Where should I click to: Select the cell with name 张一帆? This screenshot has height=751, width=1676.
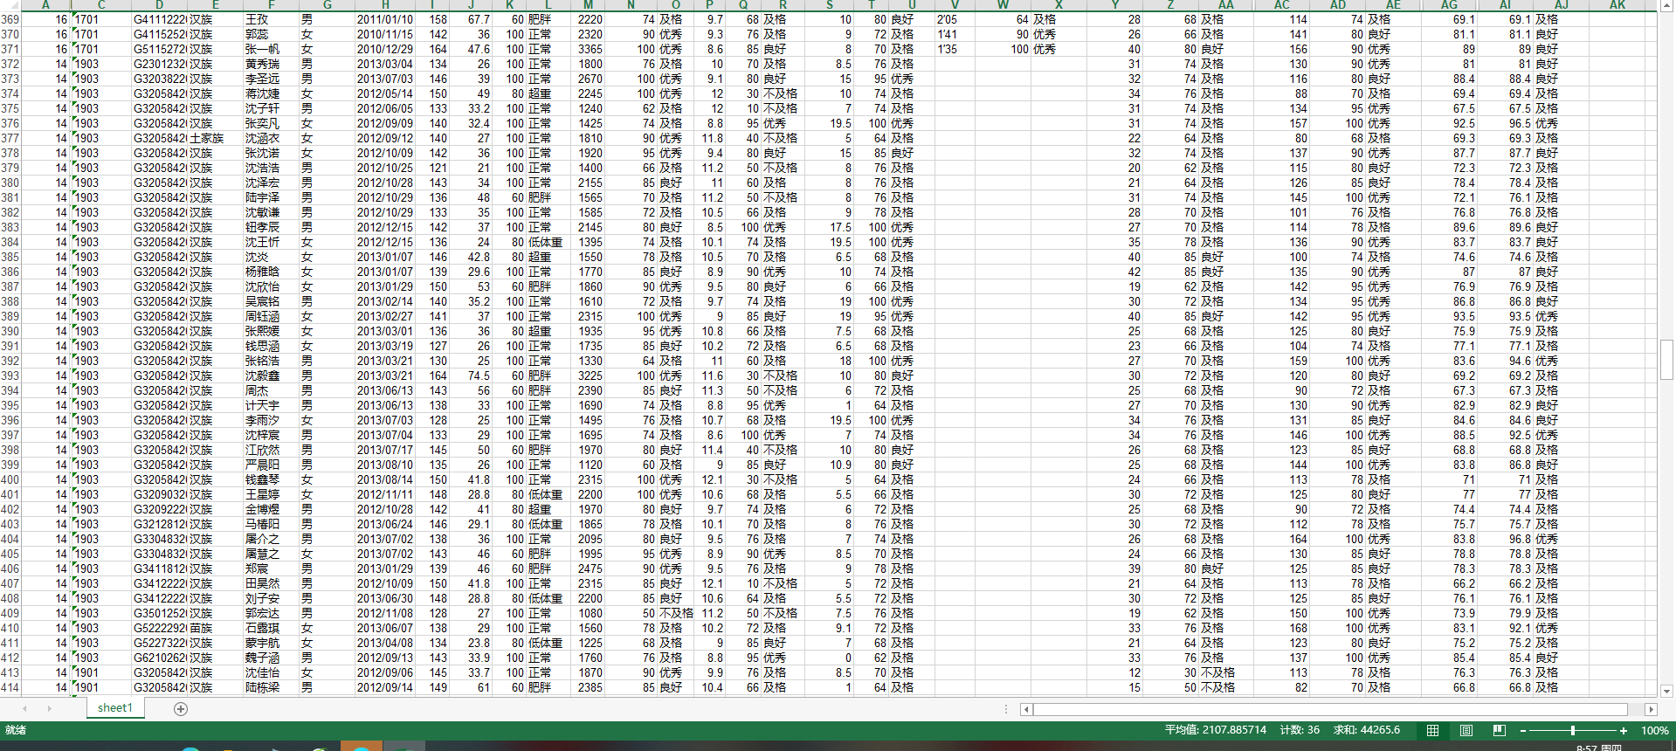point(271,49)
